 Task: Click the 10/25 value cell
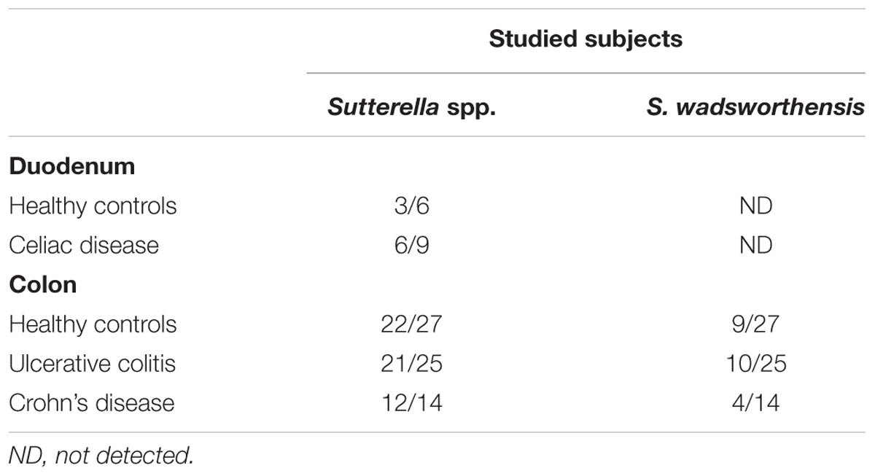coord(755,363)
